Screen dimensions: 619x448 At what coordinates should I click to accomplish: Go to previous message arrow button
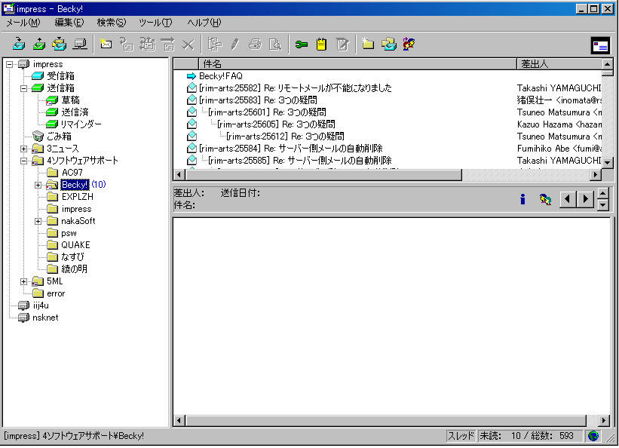click(568, 198)
